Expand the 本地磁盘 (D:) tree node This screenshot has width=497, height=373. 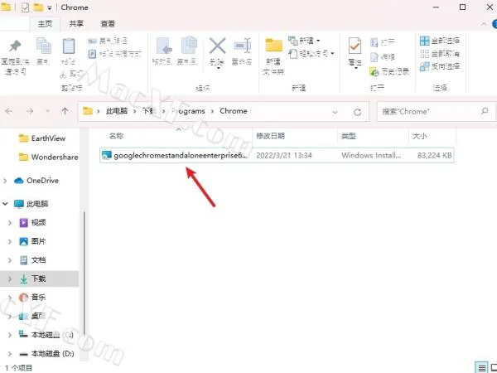tap(10, 354)
